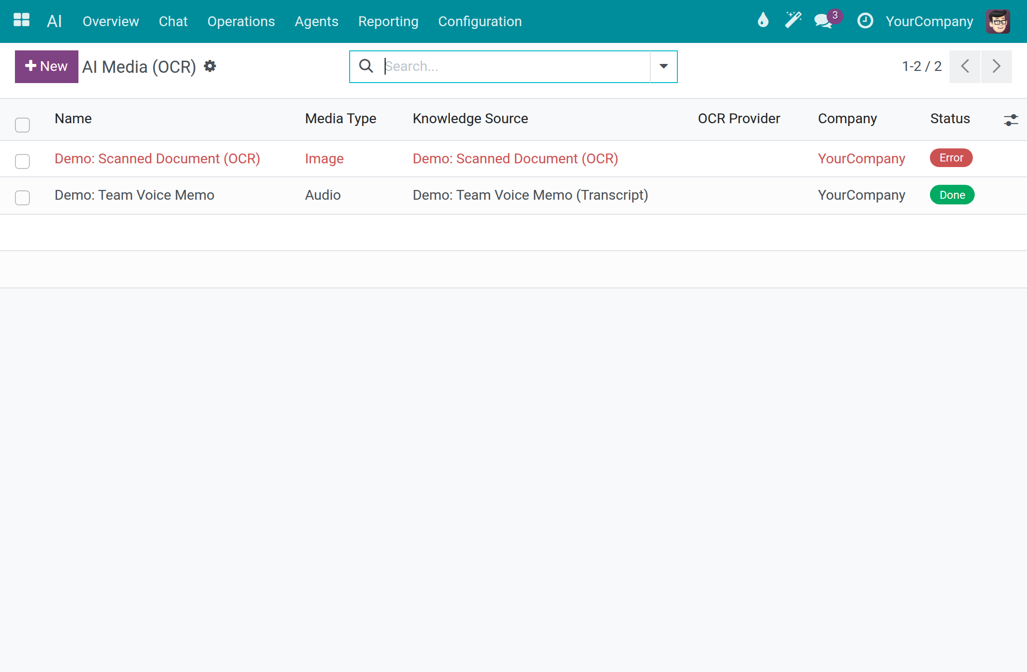Open the activities clock icon
Image resolution: width=1027 pixels, height=672 pixels.
(x=865, y=21)
